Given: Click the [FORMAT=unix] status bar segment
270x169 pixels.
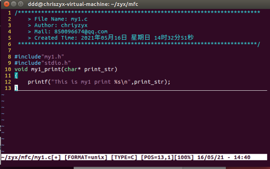Looking at the screenshot, I should (x=86, y=157).
